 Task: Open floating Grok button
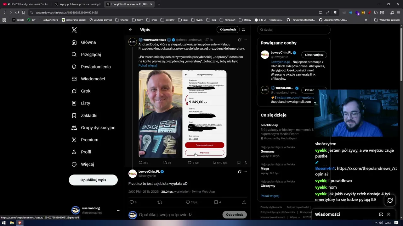[x=390, y=200]
